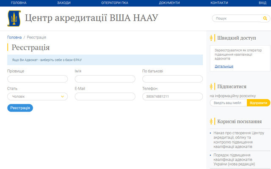Open the ЗАХОДИ menu item

tap(64, 3)
